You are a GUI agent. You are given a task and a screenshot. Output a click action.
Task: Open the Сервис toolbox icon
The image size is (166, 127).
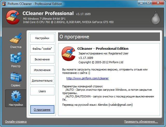(x=16, y=77)
